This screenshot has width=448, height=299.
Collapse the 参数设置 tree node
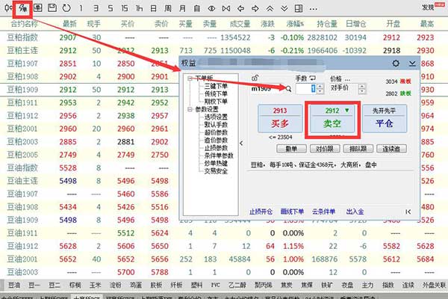point(190,108)
